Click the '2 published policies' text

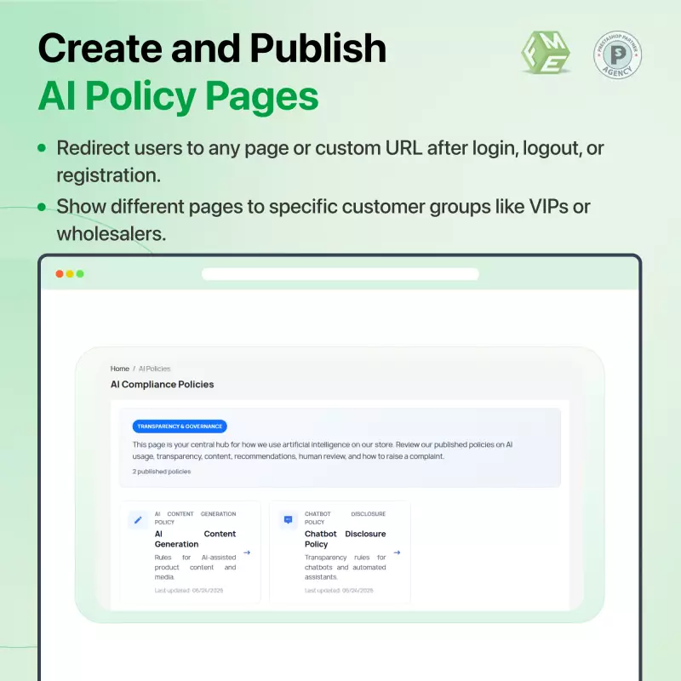162,472
